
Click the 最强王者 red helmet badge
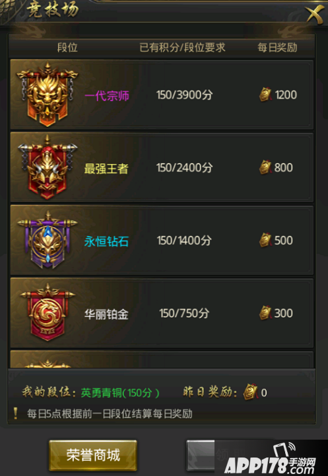pyautogui.click(x=48, y=167)
